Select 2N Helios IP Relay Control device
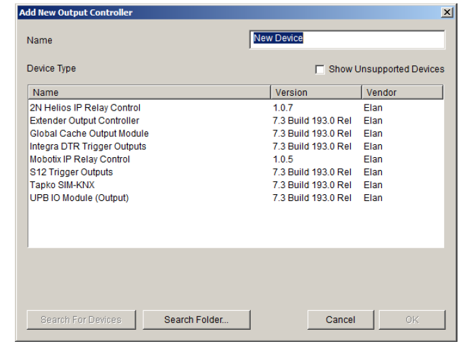The height and width of the screenshot is (350, 469). click(x=85, y=108)
